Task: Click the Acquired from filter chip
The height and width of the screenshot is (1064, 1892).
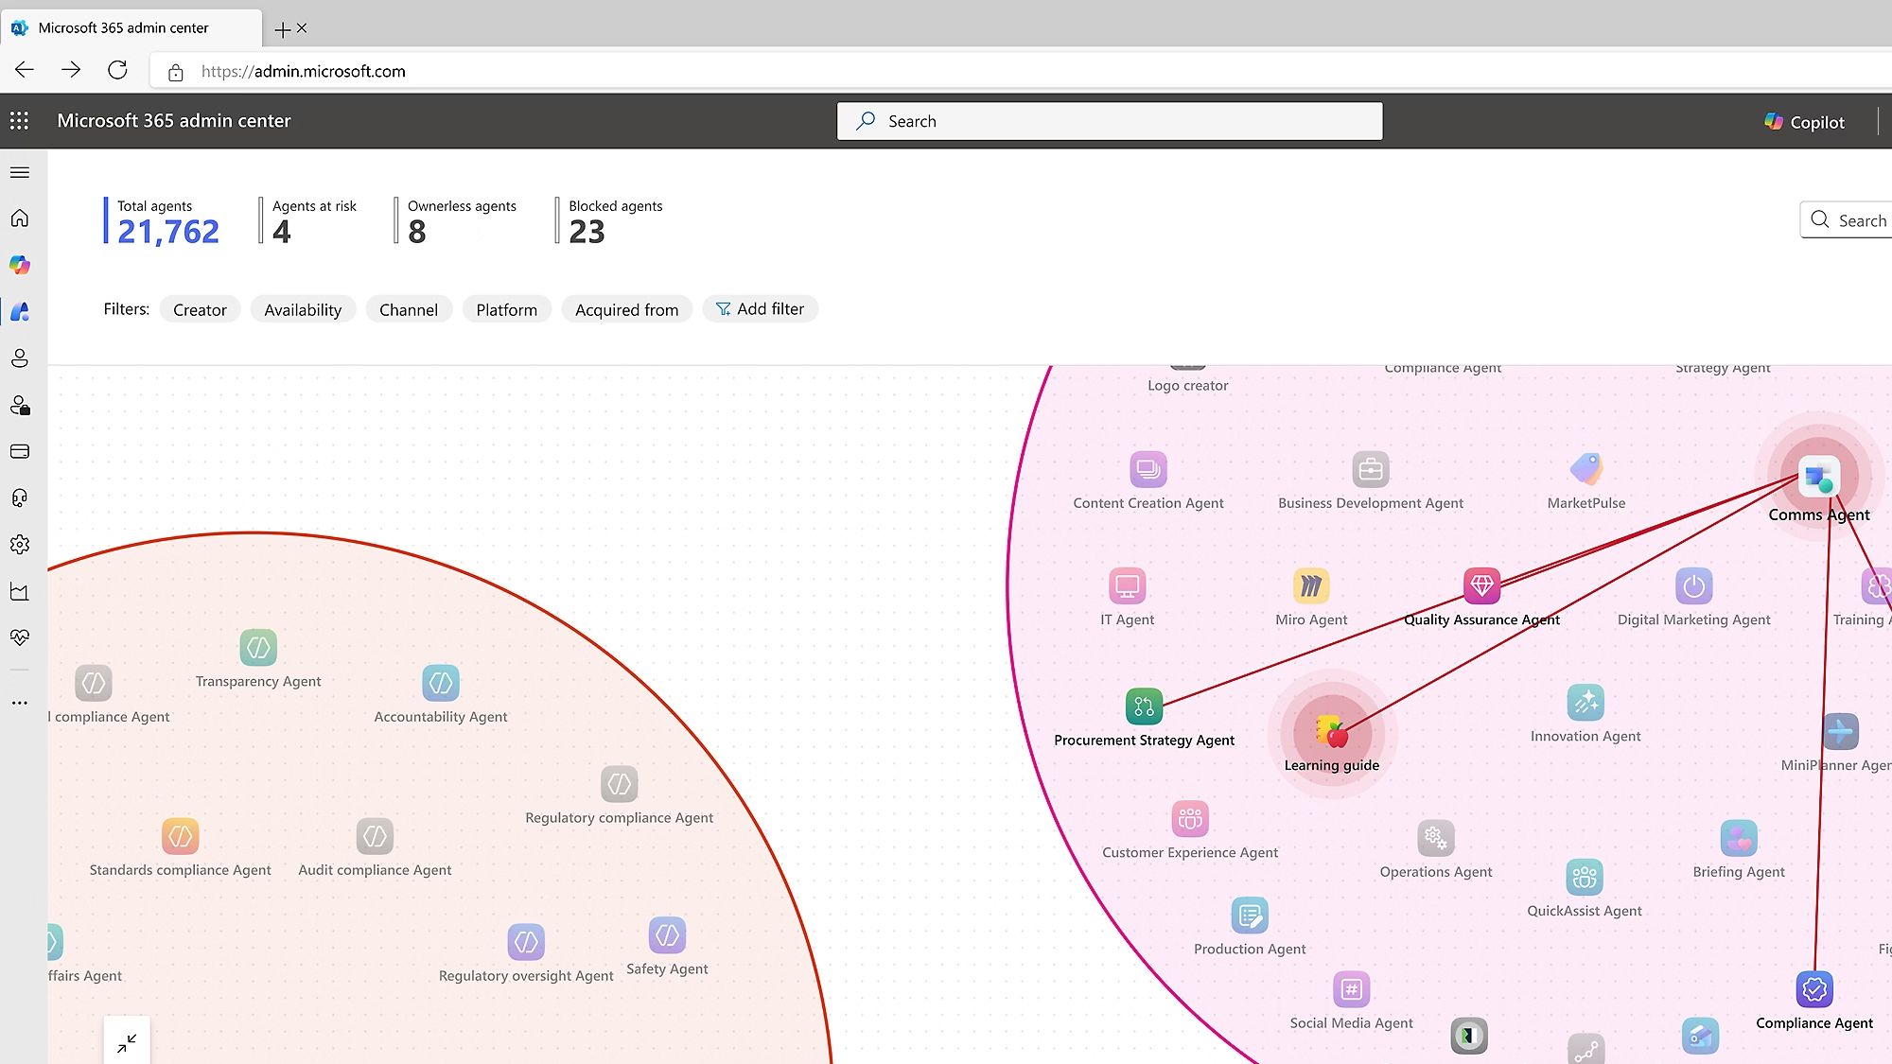Action: pyautogui.click(x=626, y=309)
